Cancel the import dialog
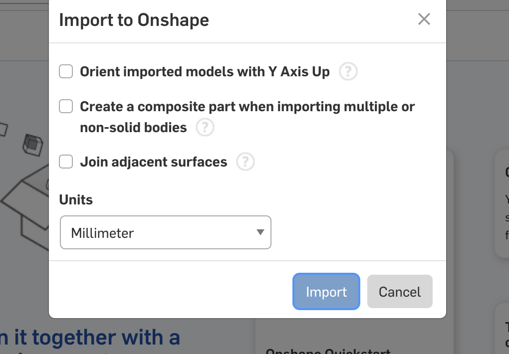Viewport: 509px width, 354px height. [400, 291]
